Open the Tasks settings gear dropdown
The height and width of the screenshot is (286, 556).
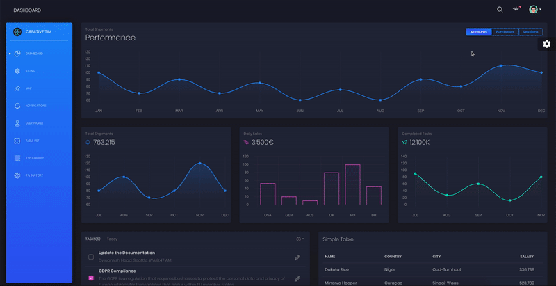tap(300, 239)
